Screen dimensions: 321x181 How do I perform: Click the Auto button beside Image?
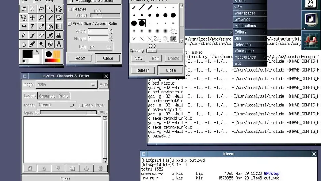(104, 85)
